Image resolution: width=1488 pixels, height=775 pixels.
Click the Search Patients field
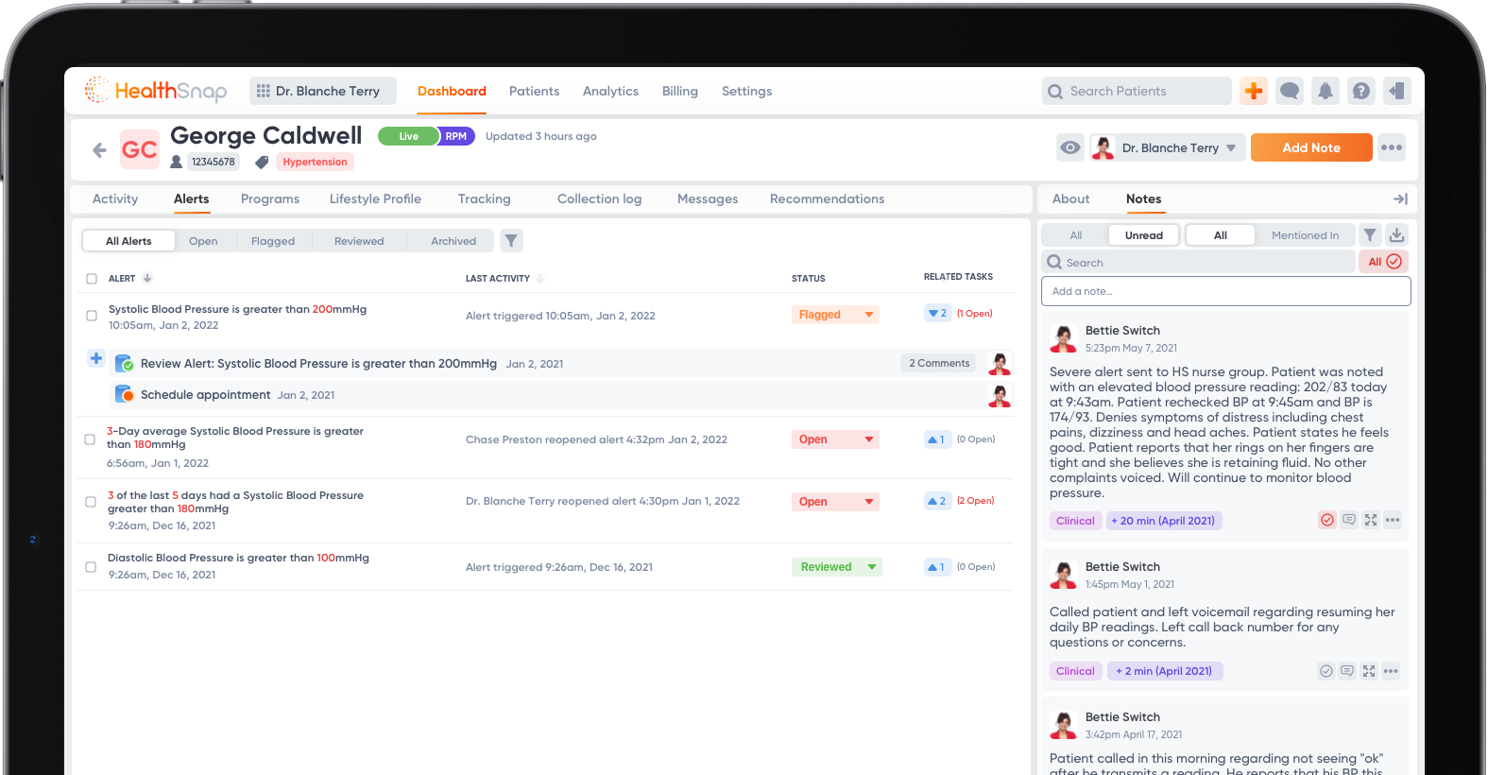(x=1137, y=91)
